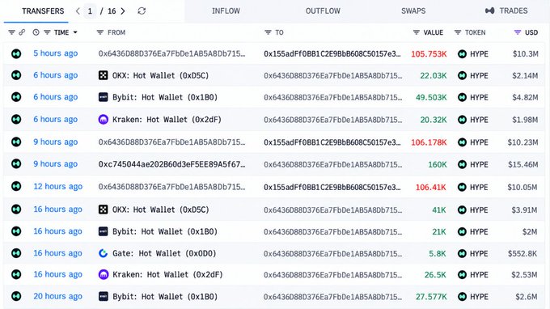Open Bybit: Hot Wallet in 49.503K row
This screenshot has width=550, height=309.
(x=165, y=97)
